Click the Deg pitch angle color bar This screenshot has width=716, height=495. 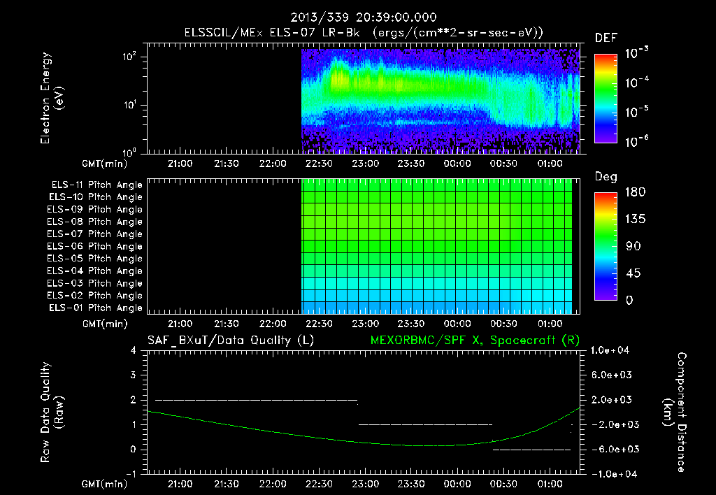coord(606,246)
